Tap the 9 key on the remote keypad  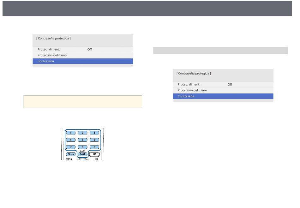coord(94,147)
